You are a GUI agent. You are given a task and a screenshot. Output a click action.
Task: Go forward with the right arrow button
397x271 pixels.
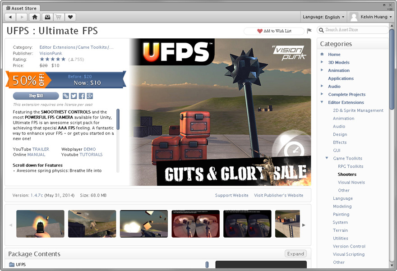[22, 17]
